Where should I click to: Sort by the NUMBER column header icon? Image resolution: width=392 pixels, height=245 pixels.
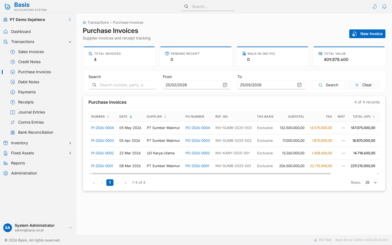tap(108, 117)
